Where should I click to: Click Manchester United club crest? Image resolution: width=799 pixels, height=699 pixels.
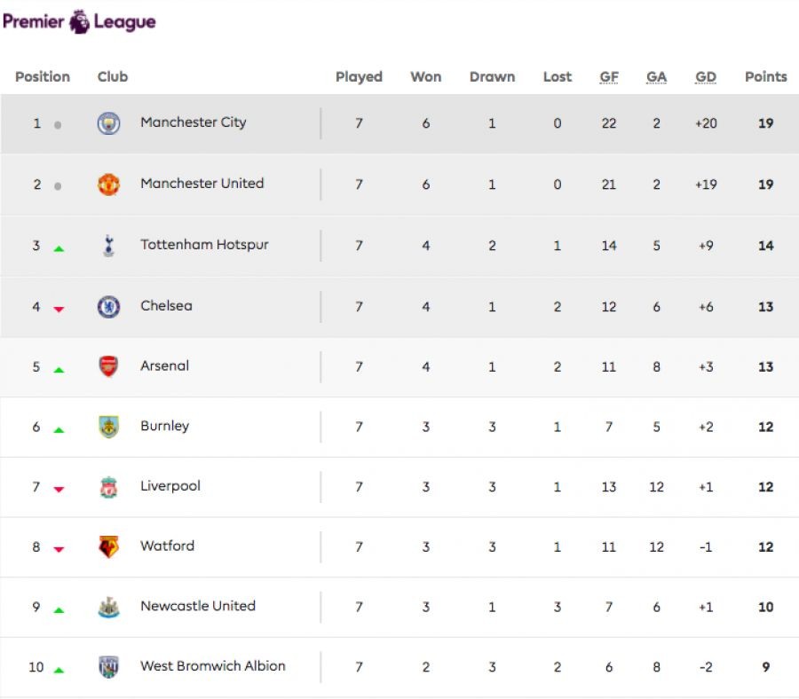[x=108, y=185]
